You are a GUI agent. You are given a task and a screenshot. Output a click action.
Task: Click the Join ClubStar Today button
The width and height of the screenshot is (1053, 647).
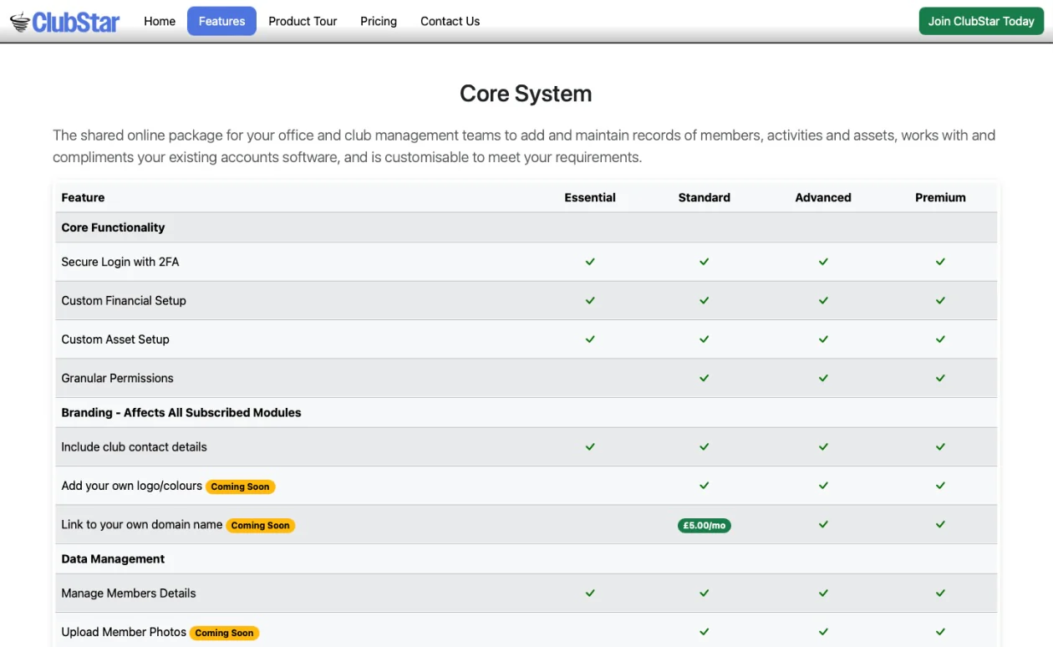(x=981, y=21)
